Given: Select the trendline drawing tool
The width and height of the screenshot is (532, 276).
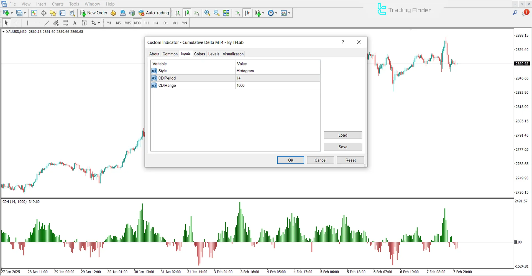Looking at the screenshot, I should pos(47,23).
